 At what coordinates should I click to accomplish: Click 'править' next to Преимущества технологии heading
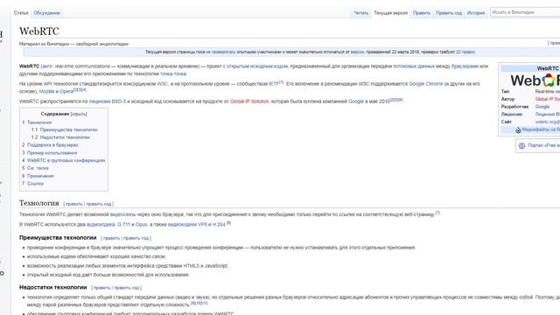111,238
